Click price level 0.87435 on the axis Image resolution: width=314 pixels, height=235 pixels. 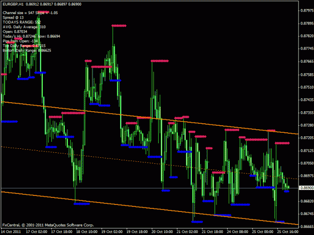[x=307, y=100]
